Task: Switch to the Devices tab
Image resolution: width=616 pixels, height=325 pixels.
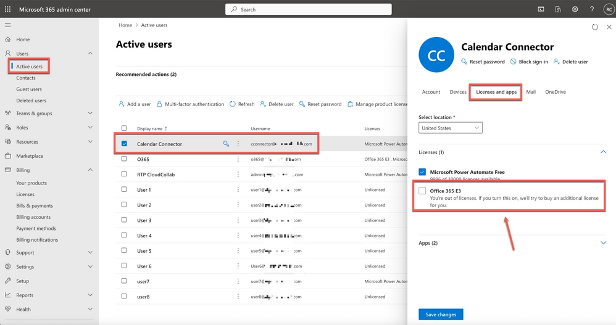Action: (x=458, y=92)
